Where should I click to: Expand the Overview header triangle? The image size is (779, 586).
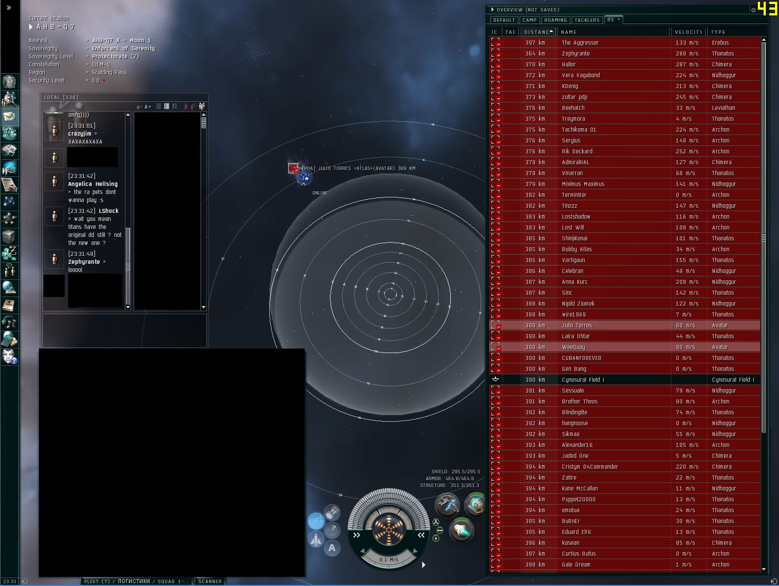(491, 10)
